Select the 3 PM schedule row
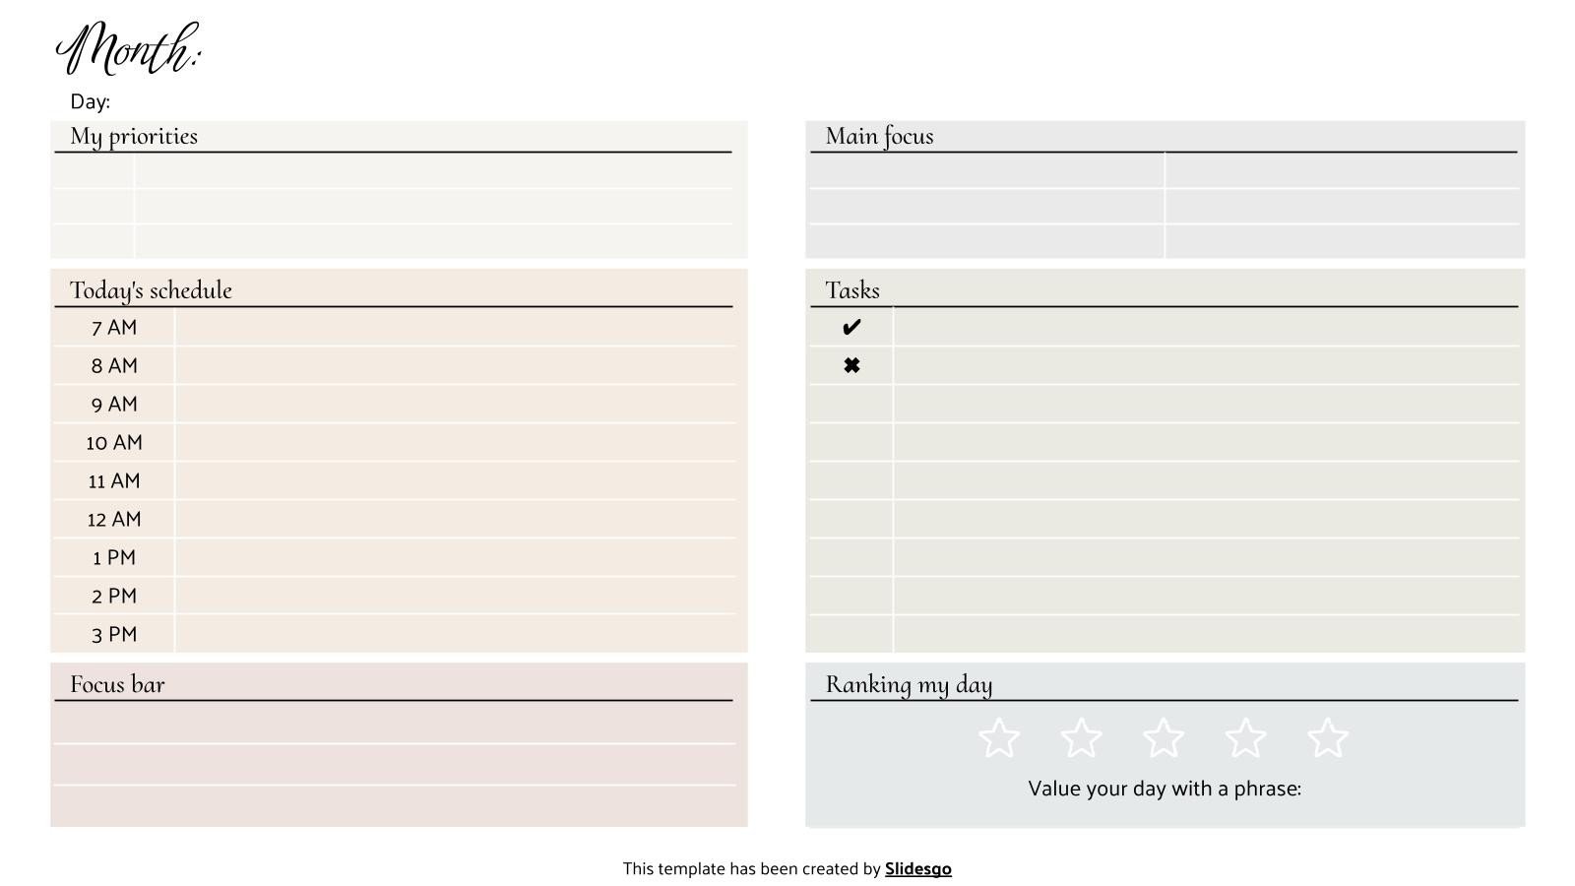Image resolution: width=1575 pixels, height=886 pixels. click(x=454, y=634)
